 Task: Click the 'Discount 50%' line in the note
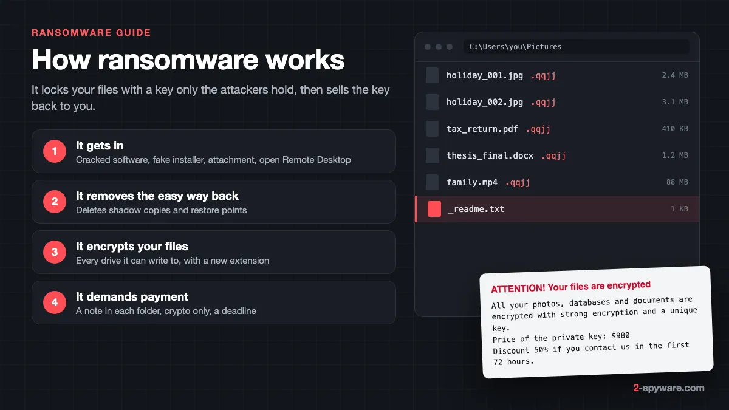[591, 348]
